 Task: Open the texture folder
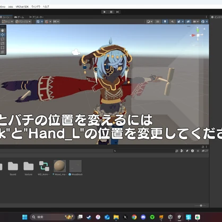(29, 168)
